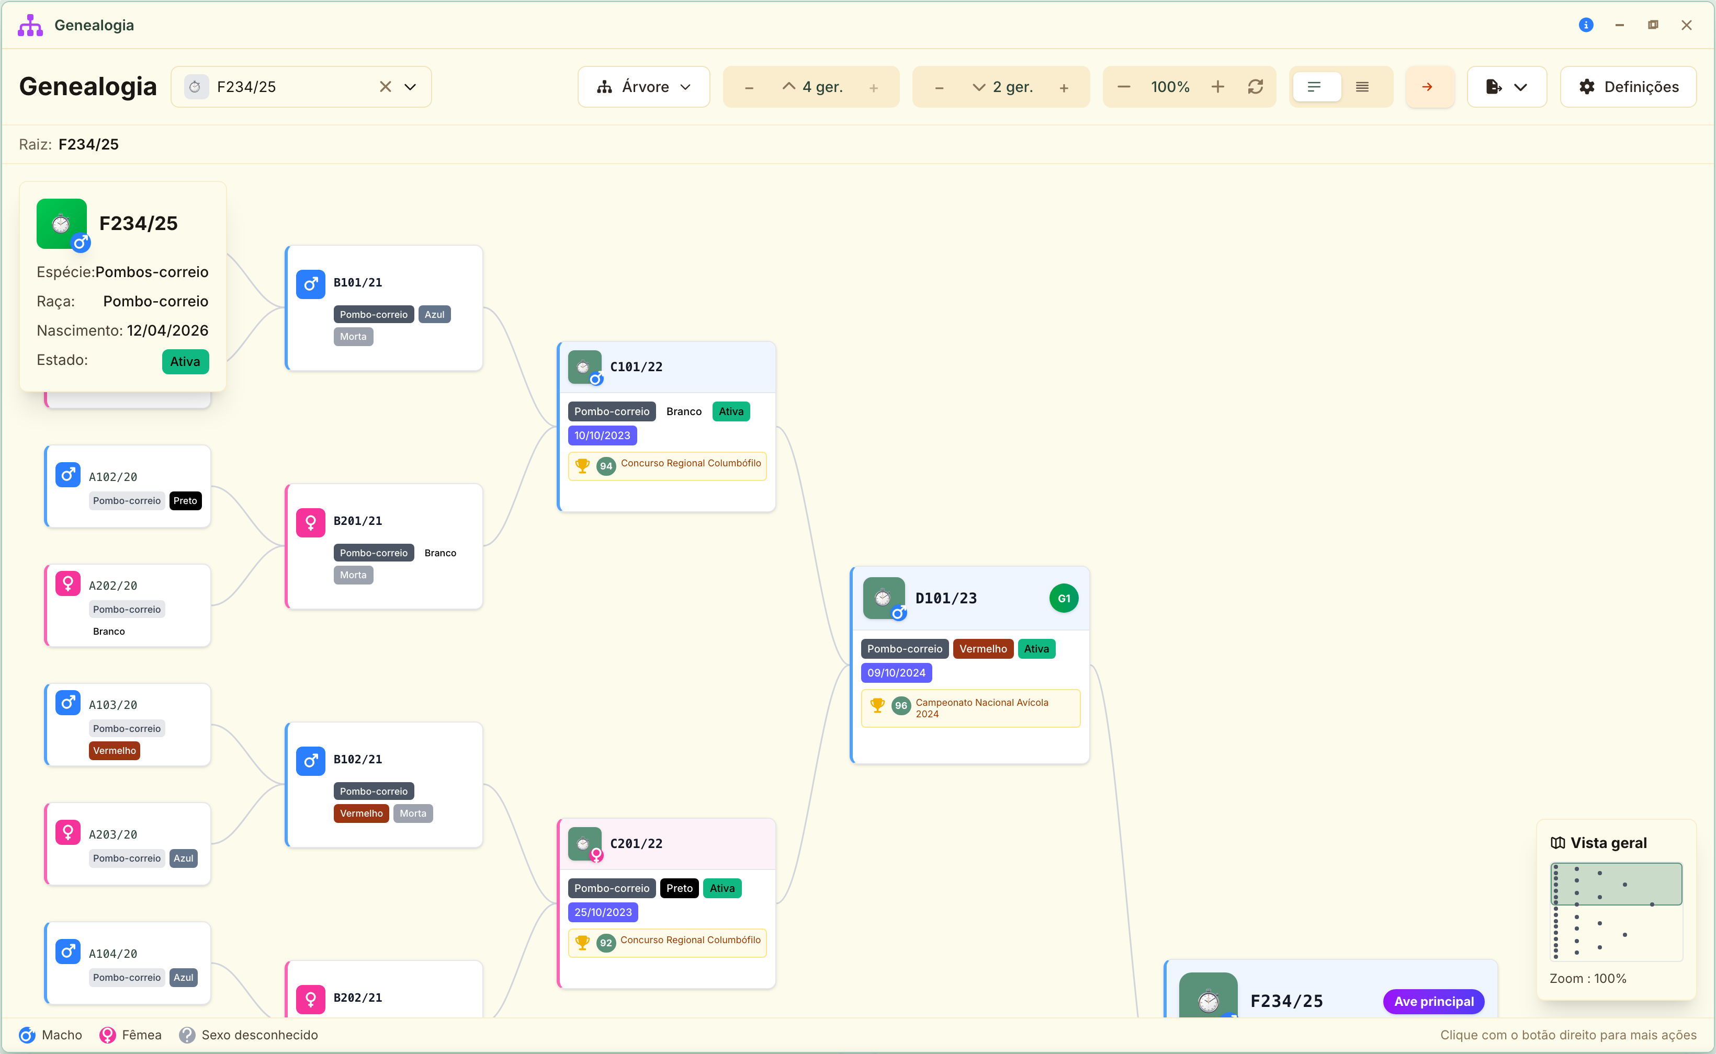Viewport: 1716px width, 1054px height.
Task: Open C201/22 Concurso Regional Columbófilo award
Action: pos(667,943)
